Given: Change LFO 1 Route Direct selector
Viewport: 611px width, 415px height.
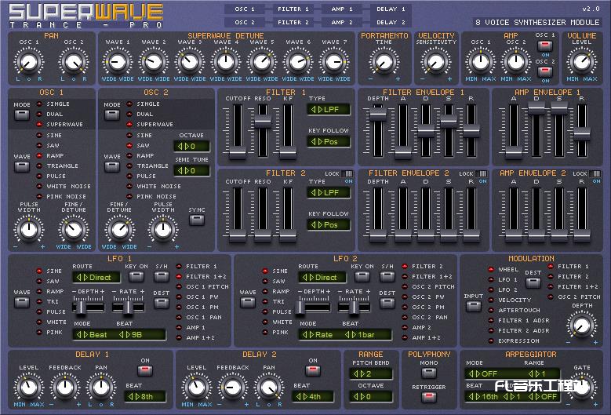Looking at the screenshot, I should point(96,278).
